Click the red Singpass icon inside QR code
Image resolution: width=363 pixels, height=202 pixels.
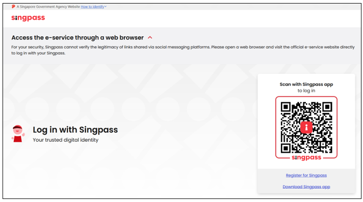pyautogui.click(x=306, y=128)
